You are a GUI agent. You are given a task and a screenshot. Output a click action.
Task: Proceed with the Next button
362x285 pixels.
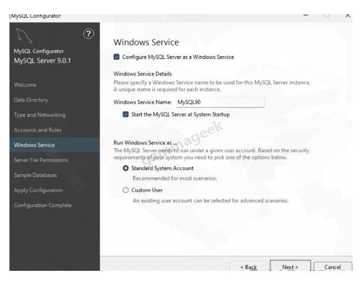tap(290, 266)
